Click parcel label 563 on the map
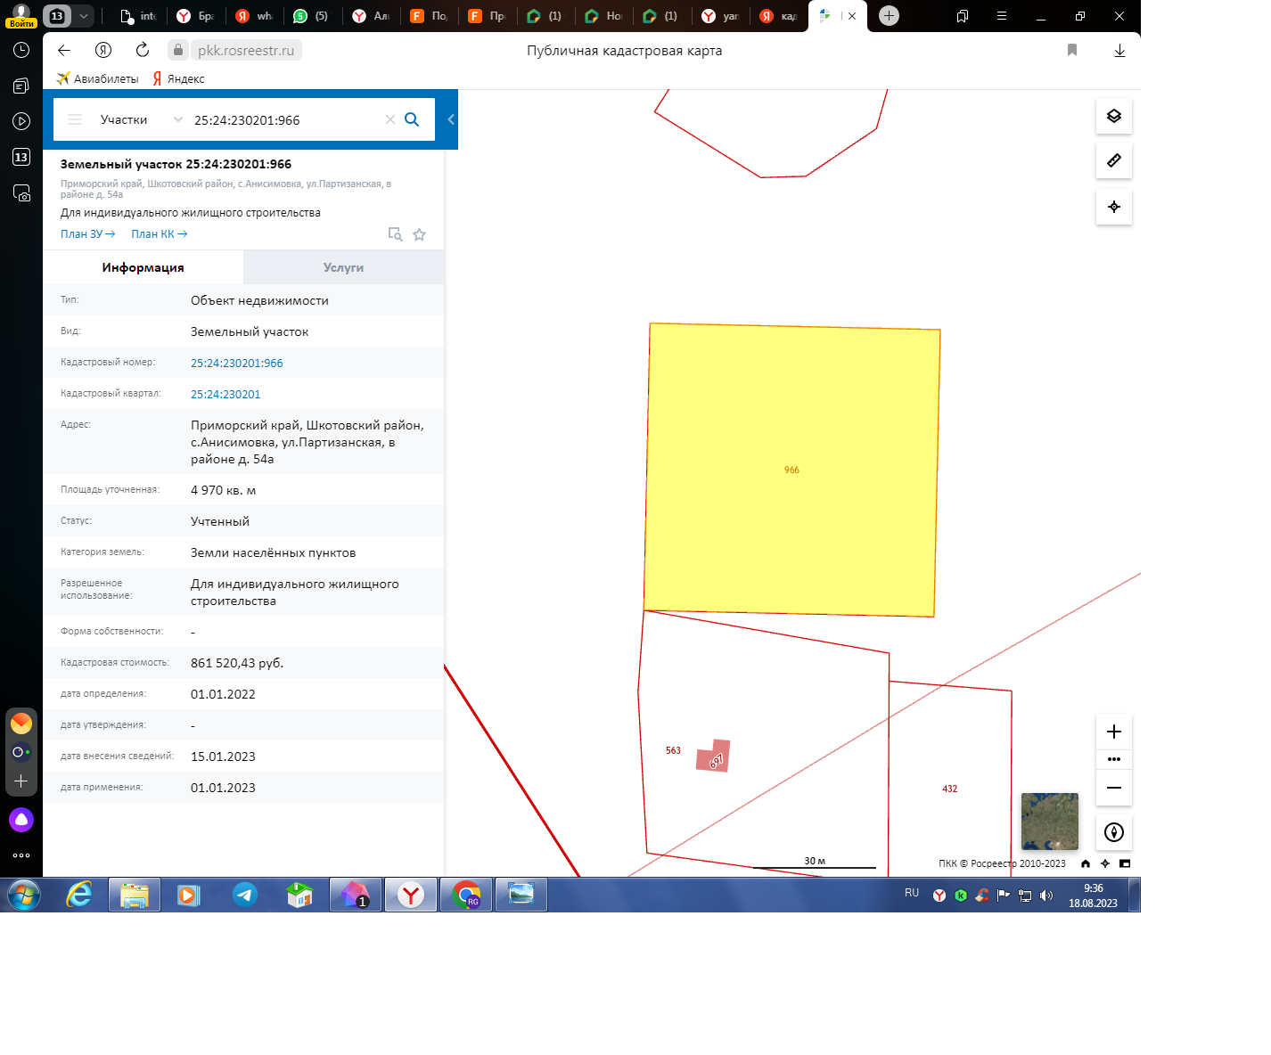This screenshot has width=1271, height=1055. click(x=673, y=750)
